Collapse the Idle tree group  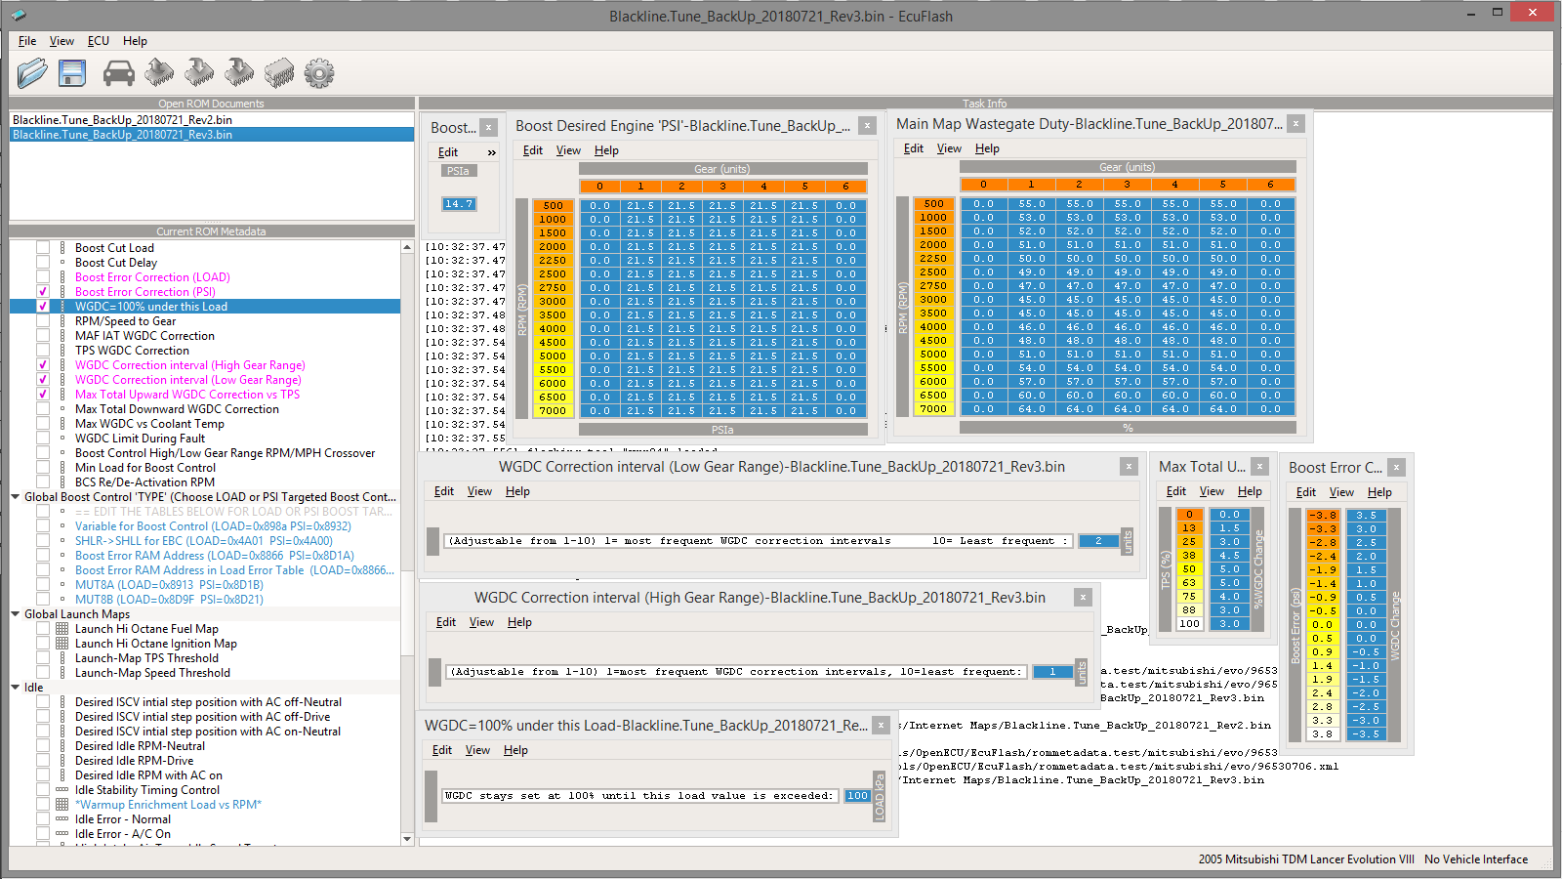[16, 688]
